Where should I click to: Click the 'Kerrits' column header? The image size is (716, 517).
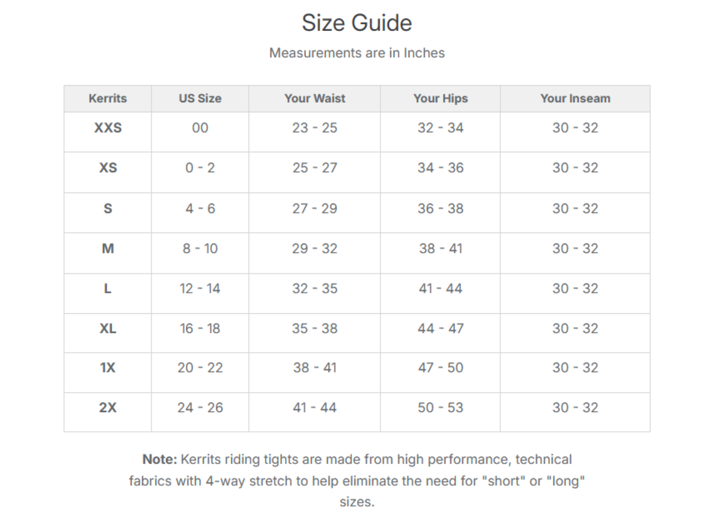pyautogui.click(x=107, y=98)
